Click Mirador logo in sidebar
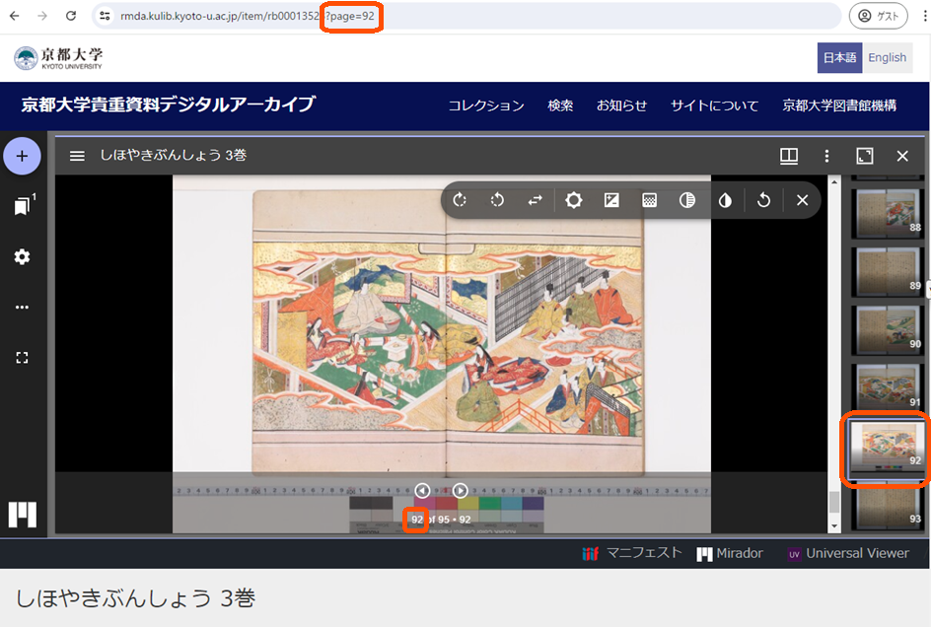931x627 pixels. pos(23,515)
